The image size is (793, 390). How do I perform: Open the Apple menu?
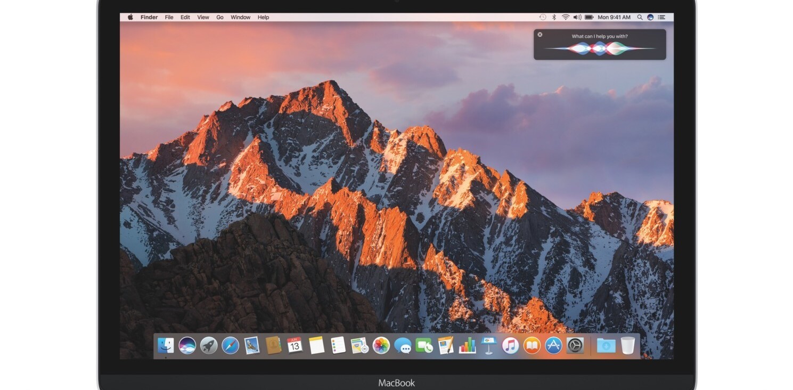click(130, 17)
